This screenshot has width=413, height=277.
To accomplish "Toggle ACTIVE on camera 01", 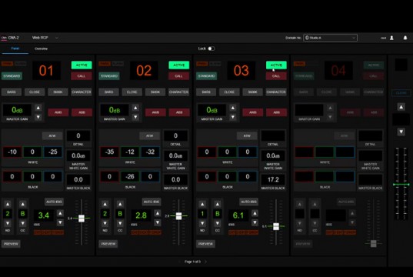I will 82,65.
